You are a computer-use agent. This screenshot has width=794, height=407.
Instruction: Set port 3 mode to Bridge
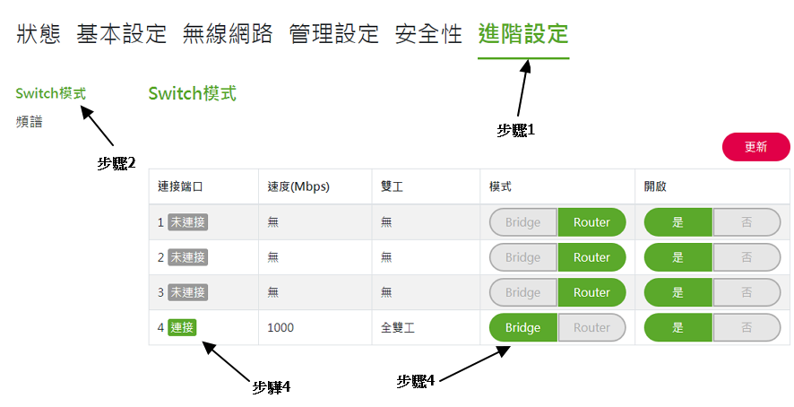click(523, 292)
